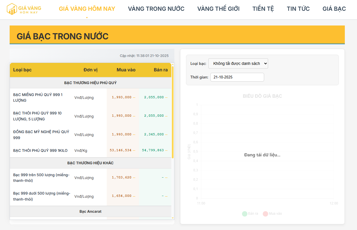
Task: Toggle the Mua vào series label in chart legend
Action: [x=275, y=214]
